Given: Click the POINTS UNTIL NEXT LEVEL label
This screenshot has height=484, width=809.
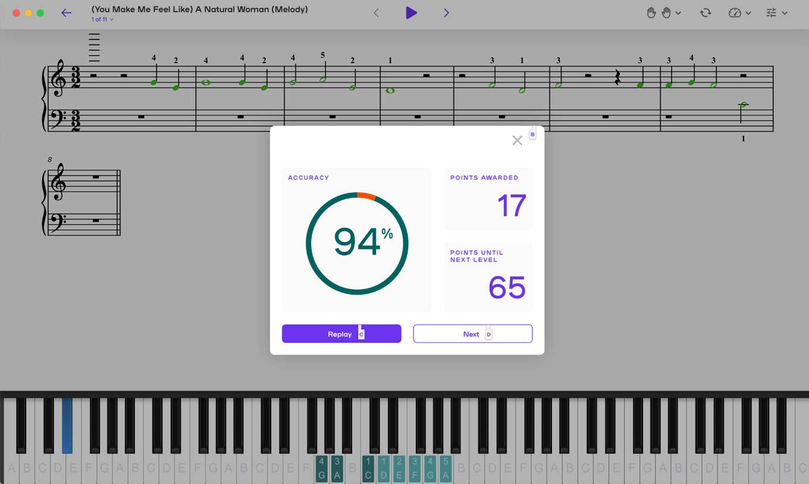Looking at the screenshot, I should click(x=476, y=256).
